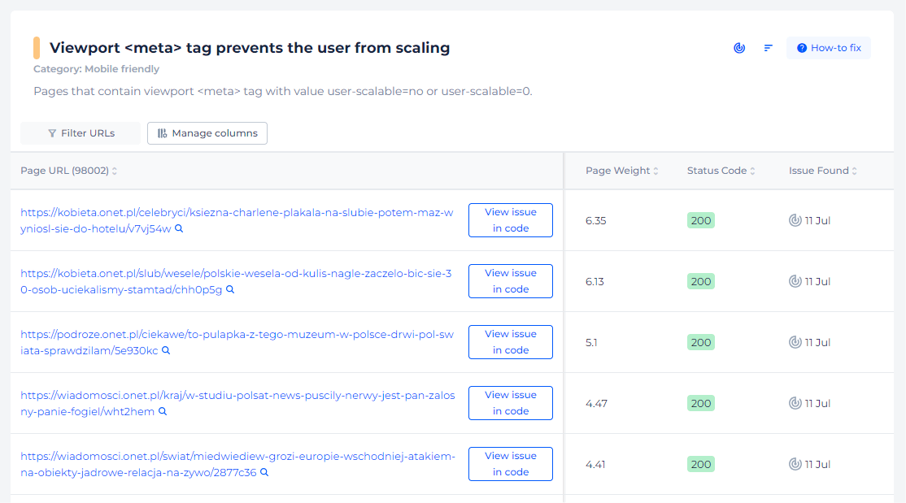
Task: Open the to-pulapka-z-tego-muzeum URL link
Action: pyautogui.click(x=237, y=342)
